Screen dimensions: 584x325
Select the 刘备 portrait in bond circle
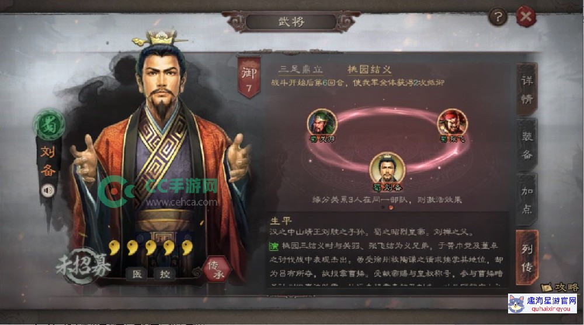click(387, 169)
